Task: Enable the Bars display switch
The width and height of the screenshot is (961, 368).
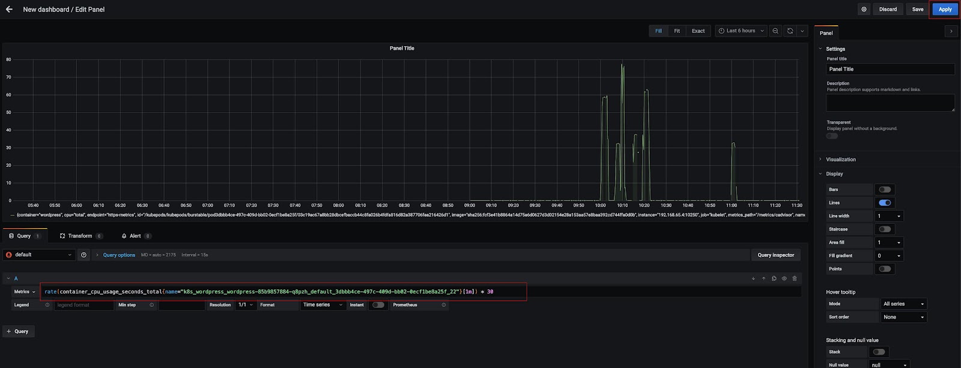Action: [x=885, y=190]
